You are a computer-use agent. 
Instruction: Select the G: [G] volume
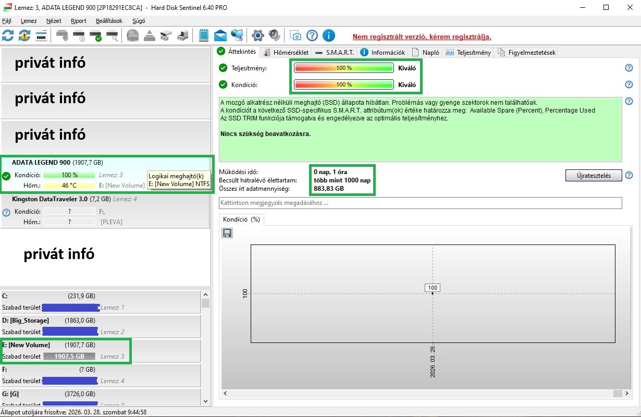(101, 397)
